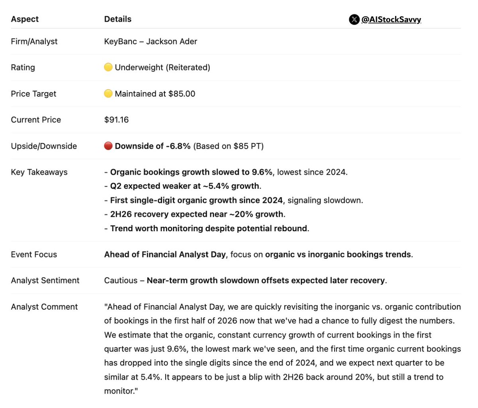478x408 pixels.
Task: Click the red circle beside Downside
Action: pyautogui.click(x=108, y=146)
